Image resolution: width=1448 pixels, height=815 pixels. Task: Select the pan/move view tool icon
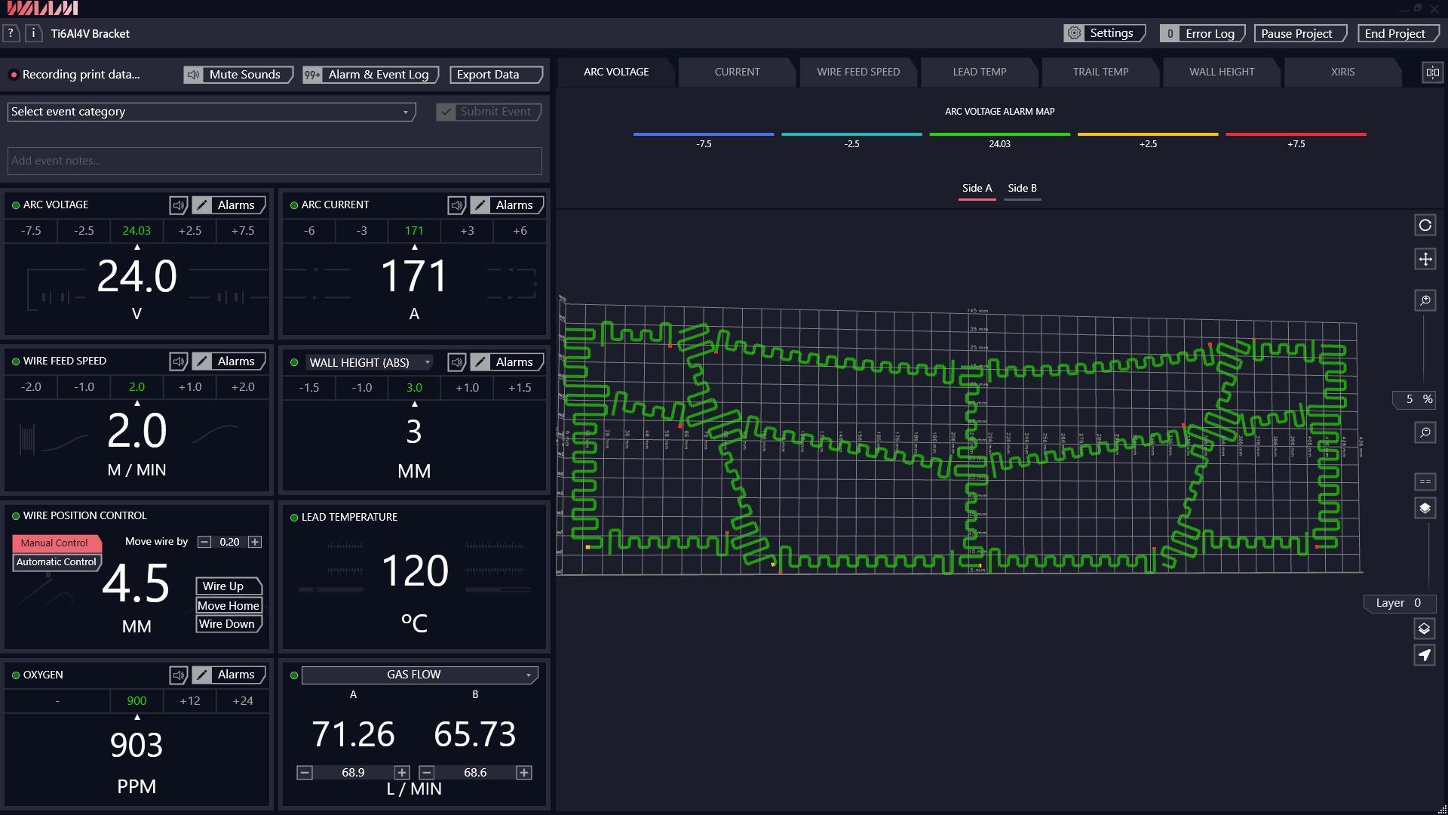1425,259
